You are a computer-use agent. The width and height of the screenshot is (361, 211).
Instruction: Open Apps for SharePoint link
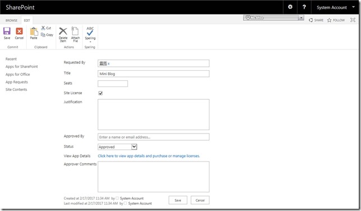pyautogui.click(x=22, y=67)
